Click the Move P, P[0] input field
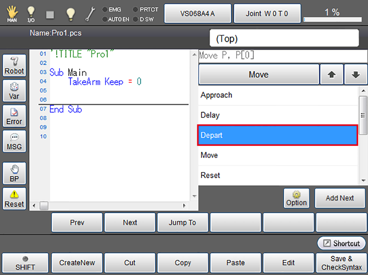368x275 pixels. pyautogui.click(x=283, y=56)
